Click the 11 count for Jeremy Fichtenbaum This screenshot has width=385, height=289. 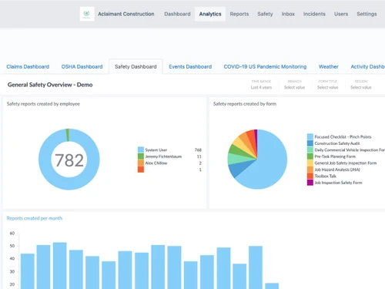coord(199,156)
